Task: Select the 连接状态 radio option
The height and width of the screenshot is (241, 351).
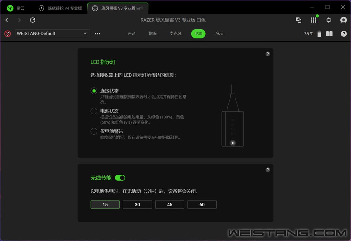Action: pyautogui.click(x=94, y=91)
